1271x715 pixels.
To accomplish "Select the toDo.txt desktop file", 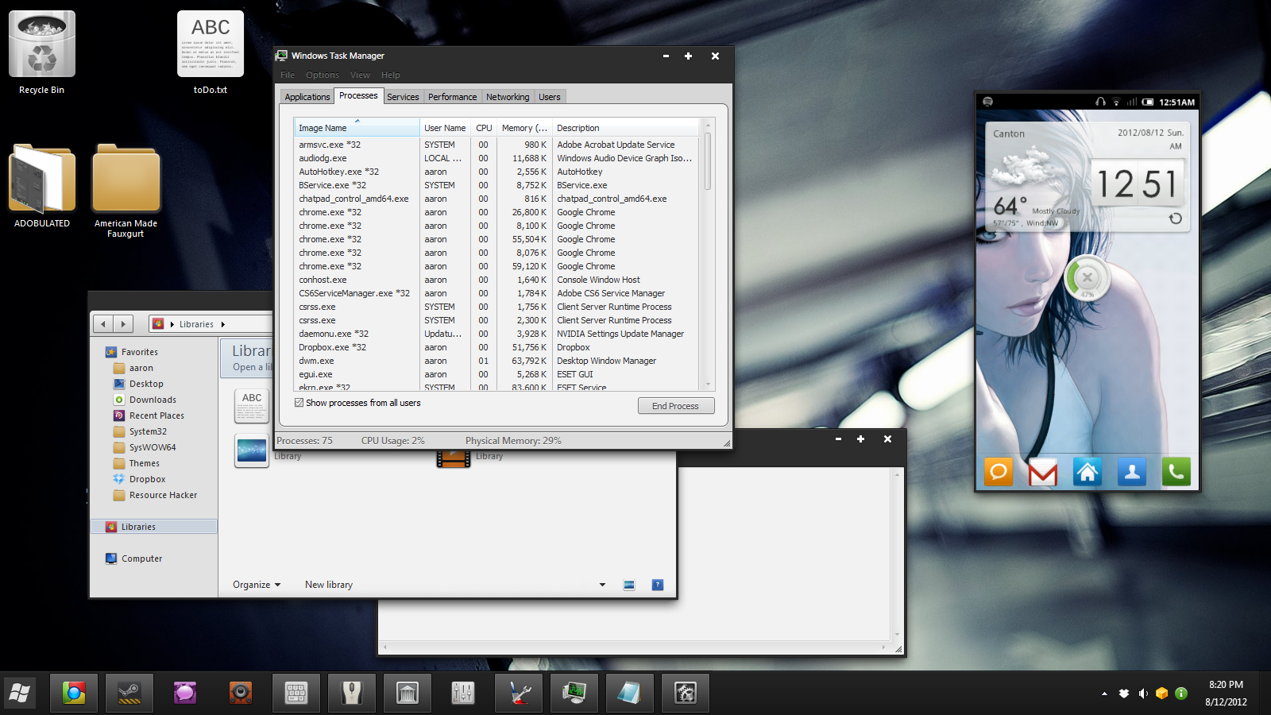I will [211, 52].
